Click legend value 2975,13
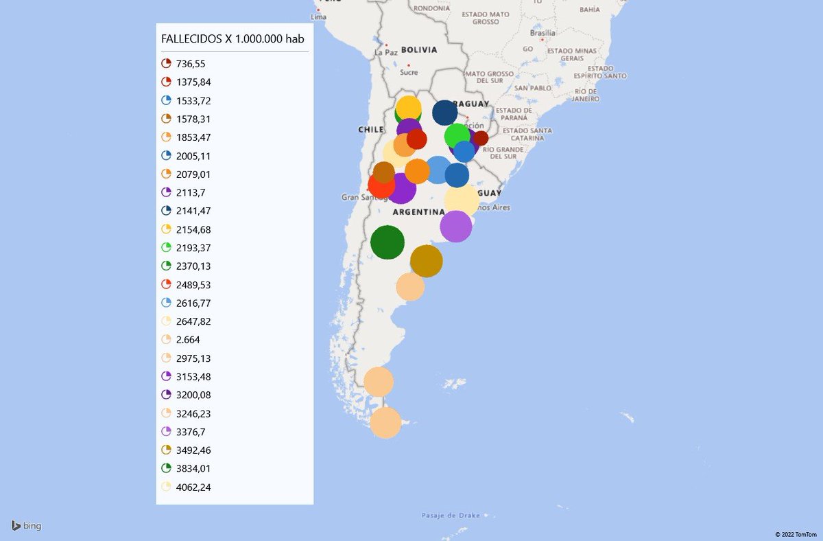This screenshot has width=823, height=541. tap(193, 358)
